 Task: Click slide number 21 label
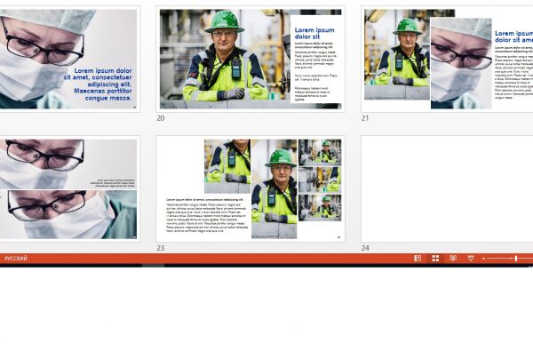click(365, 118)
